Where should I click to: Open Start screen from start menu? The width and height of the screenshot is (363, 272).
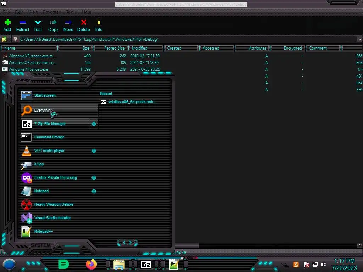59,95
